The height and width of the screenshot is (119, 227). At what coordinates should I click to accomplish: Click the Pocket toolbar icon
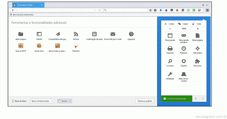172,10
